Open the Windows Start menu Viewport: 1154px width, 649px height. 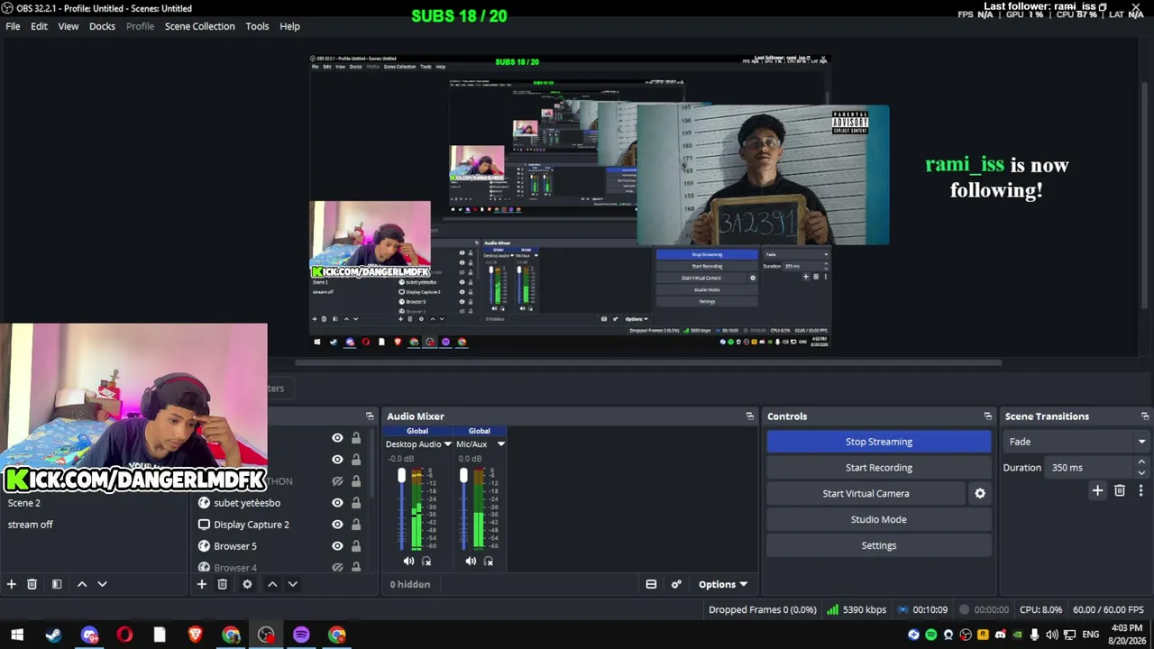point(17,635)
